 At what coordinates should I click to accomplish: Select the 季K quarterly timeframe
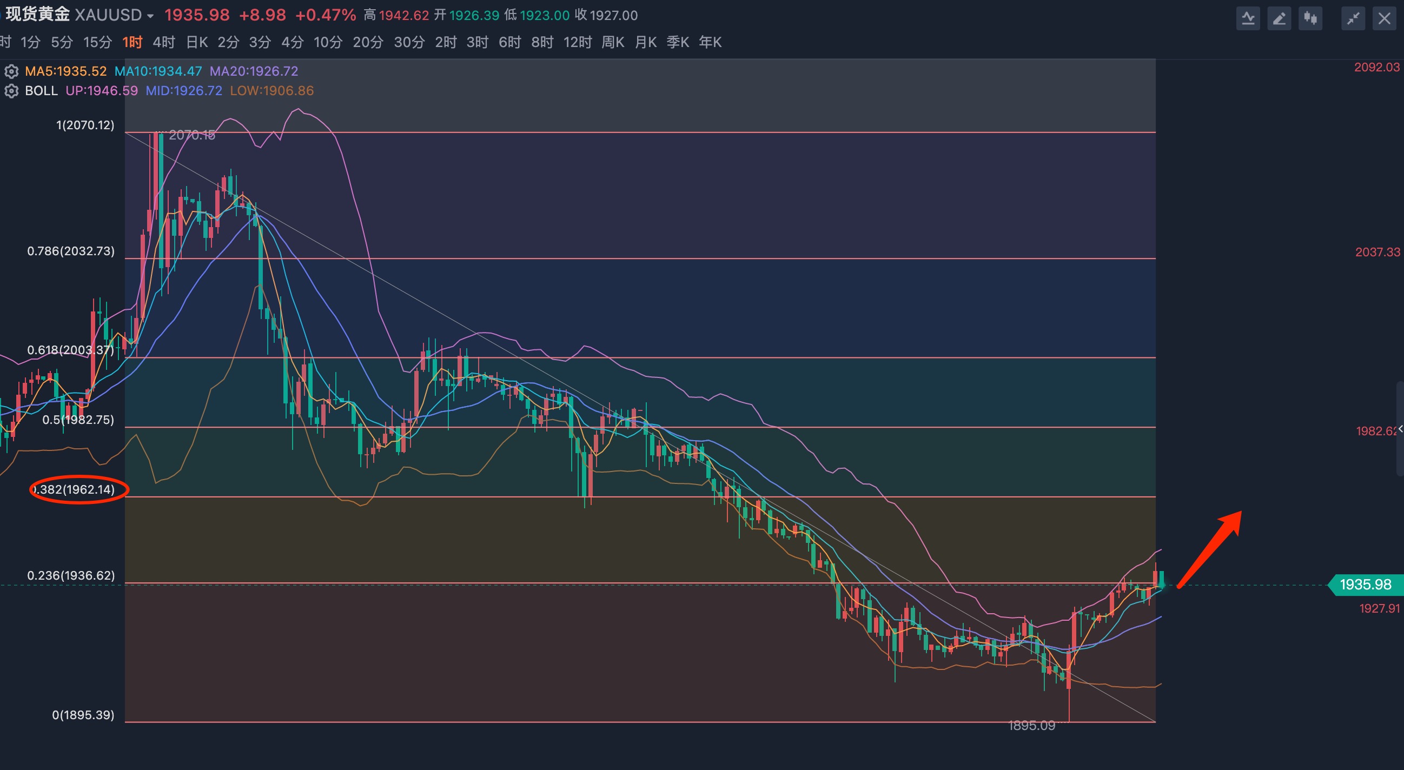(678, 42)
